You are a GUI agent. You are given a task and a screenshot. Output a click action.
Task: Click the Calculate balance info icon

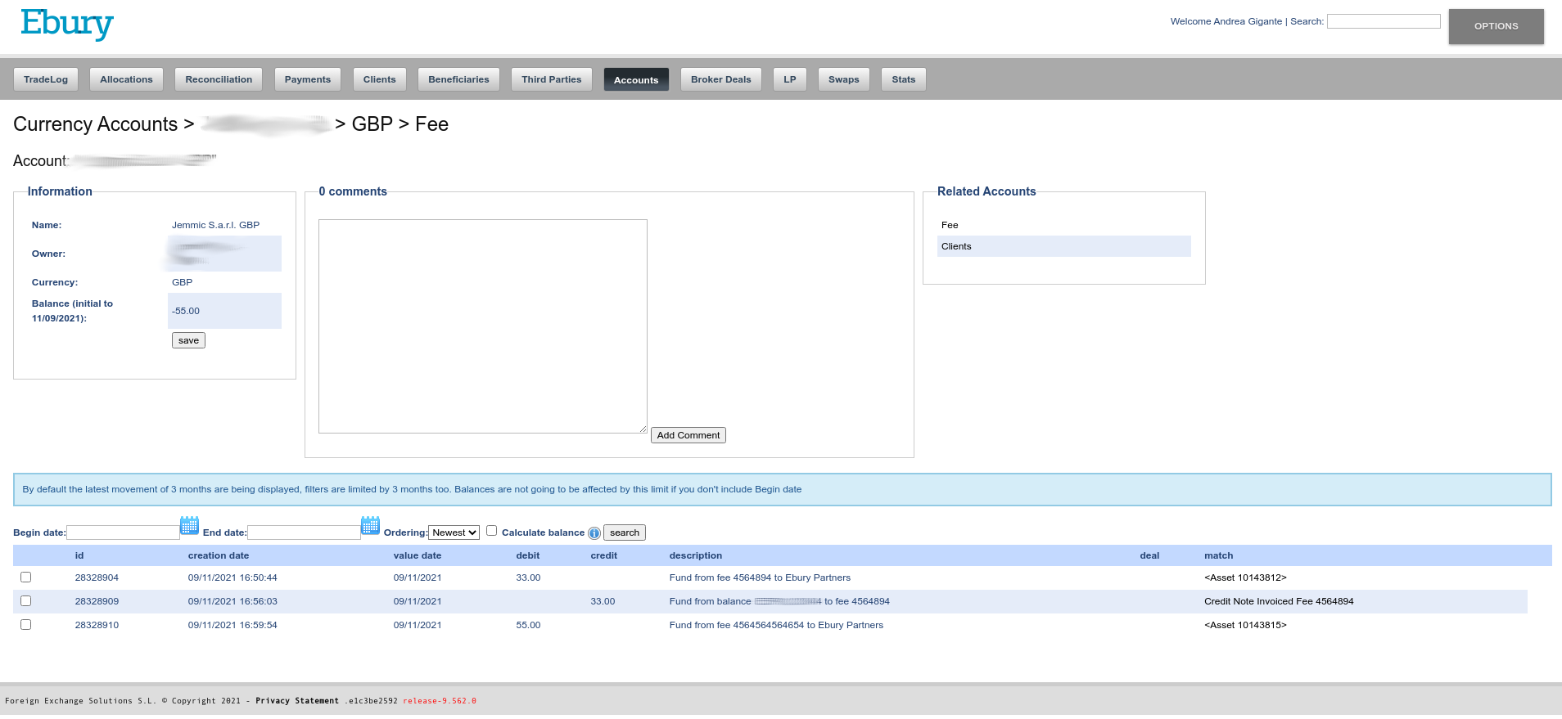pos(594,533)
